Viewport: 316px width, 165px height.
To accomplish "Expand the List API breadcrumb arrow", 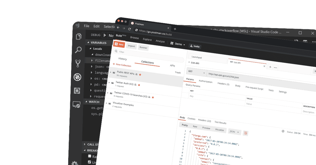I will tap(189, 62).
